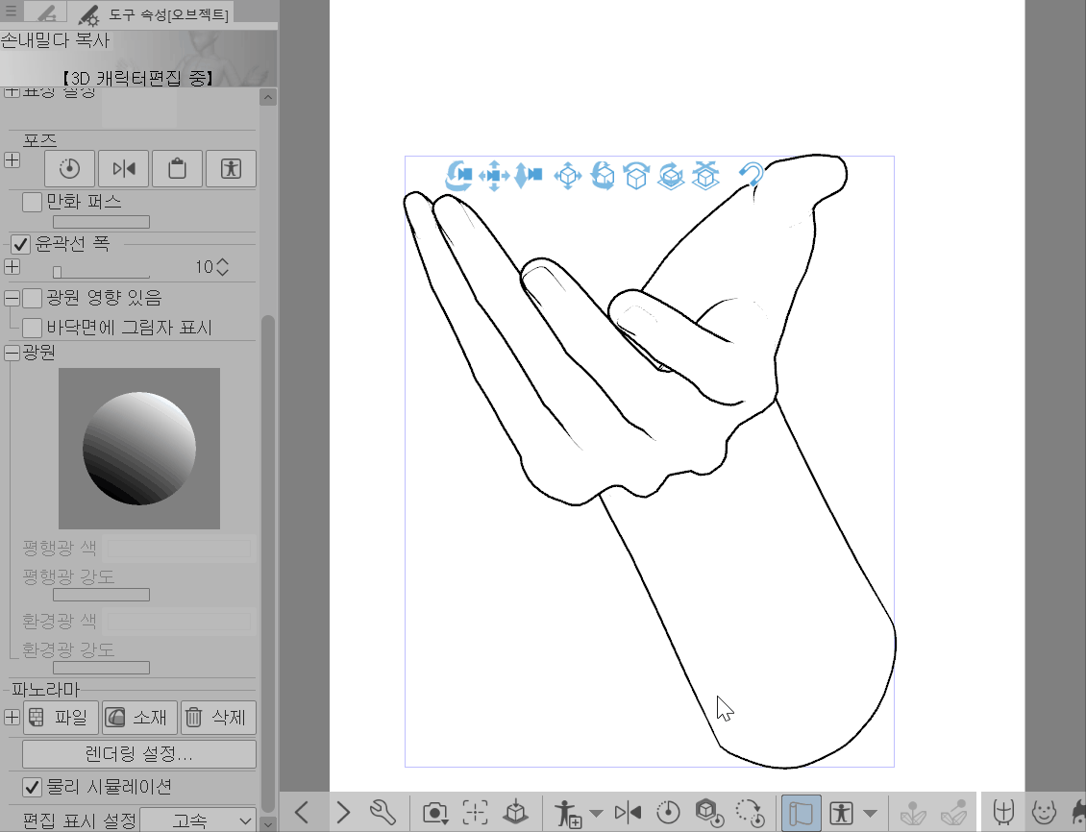Click the 소재 panorama button
Image resolution: width=1086 pixels, height=832 pixels.
(x=140, y=717)
